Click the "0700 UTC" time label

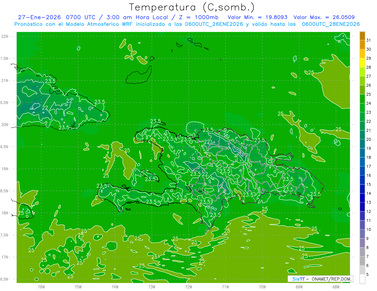tap(81, 17)
